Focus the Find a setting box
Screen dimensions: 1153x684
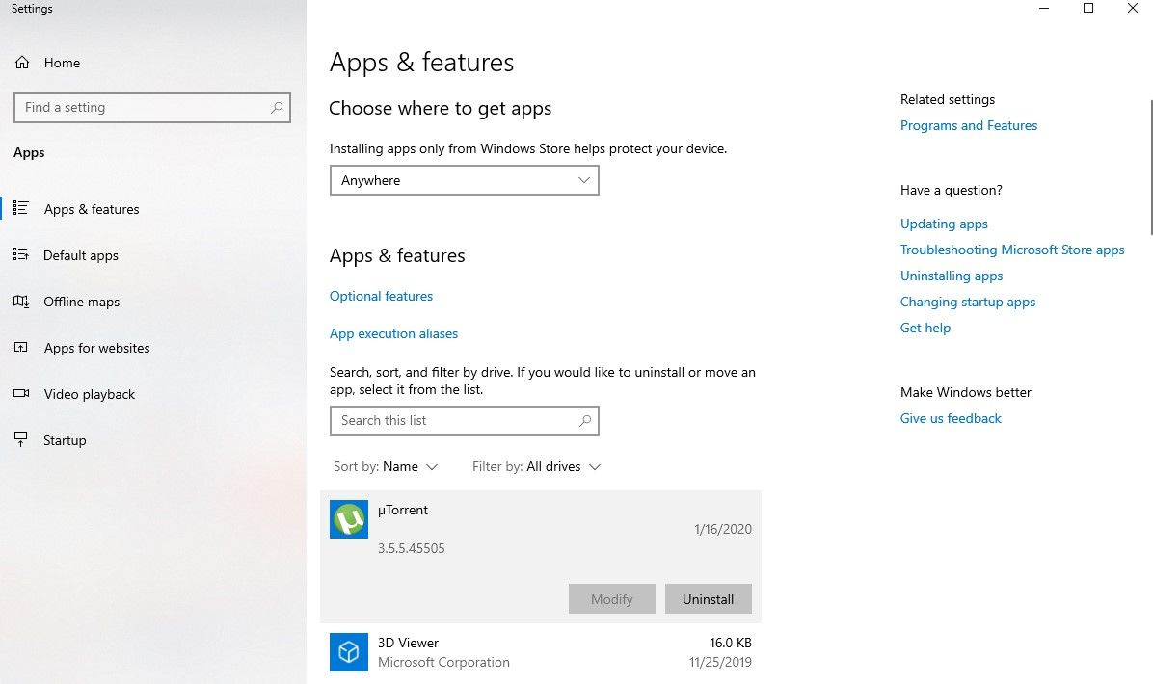(x=152, y=108)
